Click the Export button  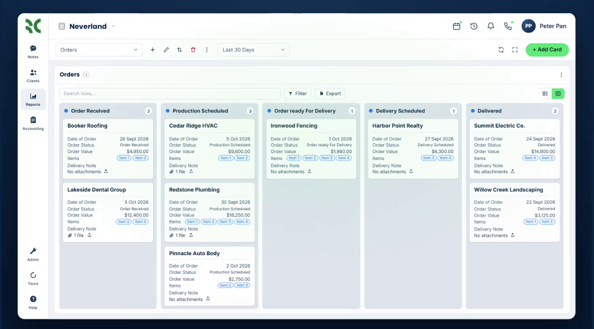[x=330, y=93]
